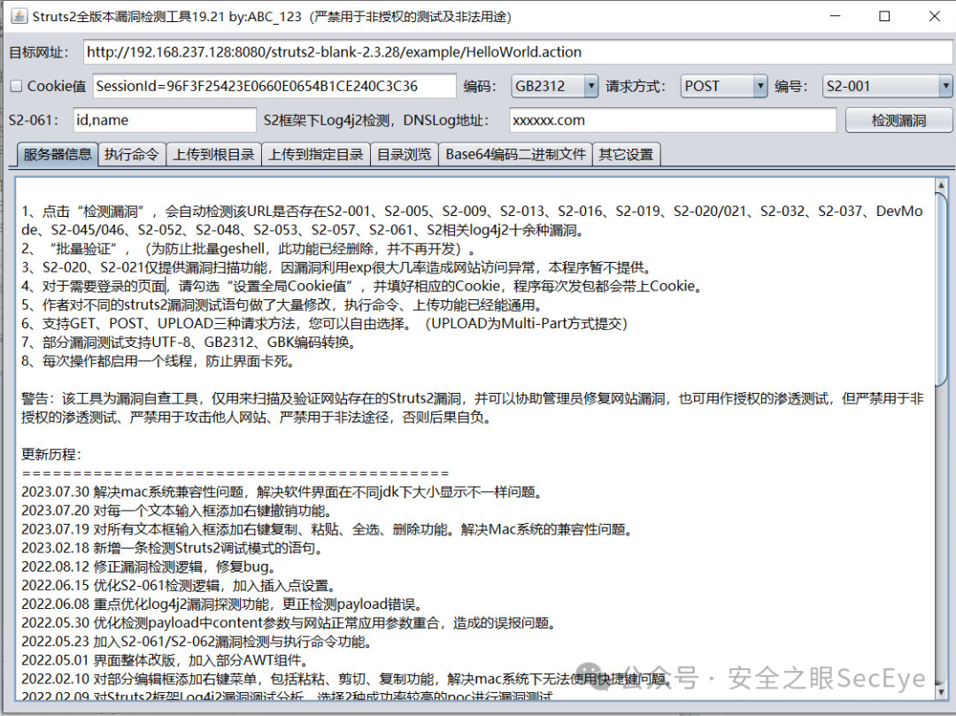Click the line '2023.07.20 对每一个文本输入框'
The width and height of the screenshot is (956, 716).
pos(177,511)
